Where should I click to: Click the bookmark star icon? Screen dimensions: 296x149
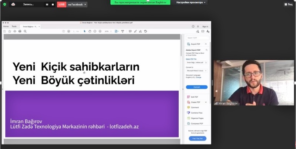click(10, 31)
